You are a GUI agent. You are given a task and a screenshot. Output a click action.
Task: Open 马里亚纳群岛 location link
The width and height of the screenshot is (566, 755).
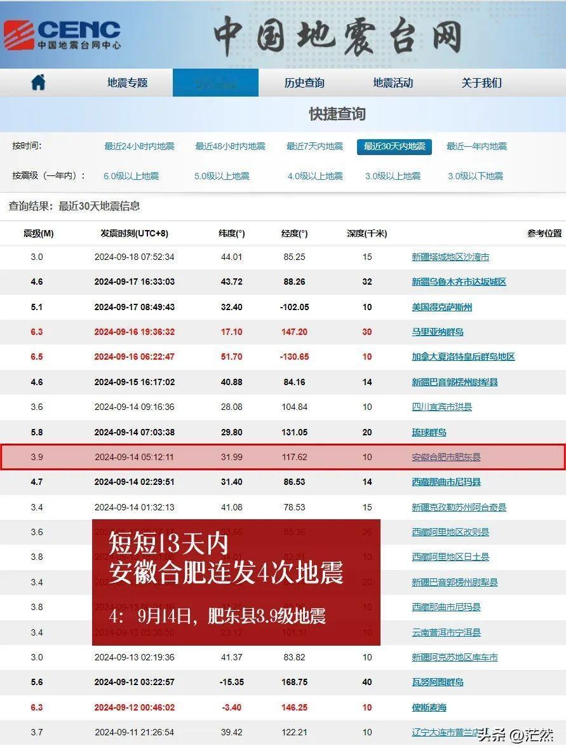tap(438, 332)
